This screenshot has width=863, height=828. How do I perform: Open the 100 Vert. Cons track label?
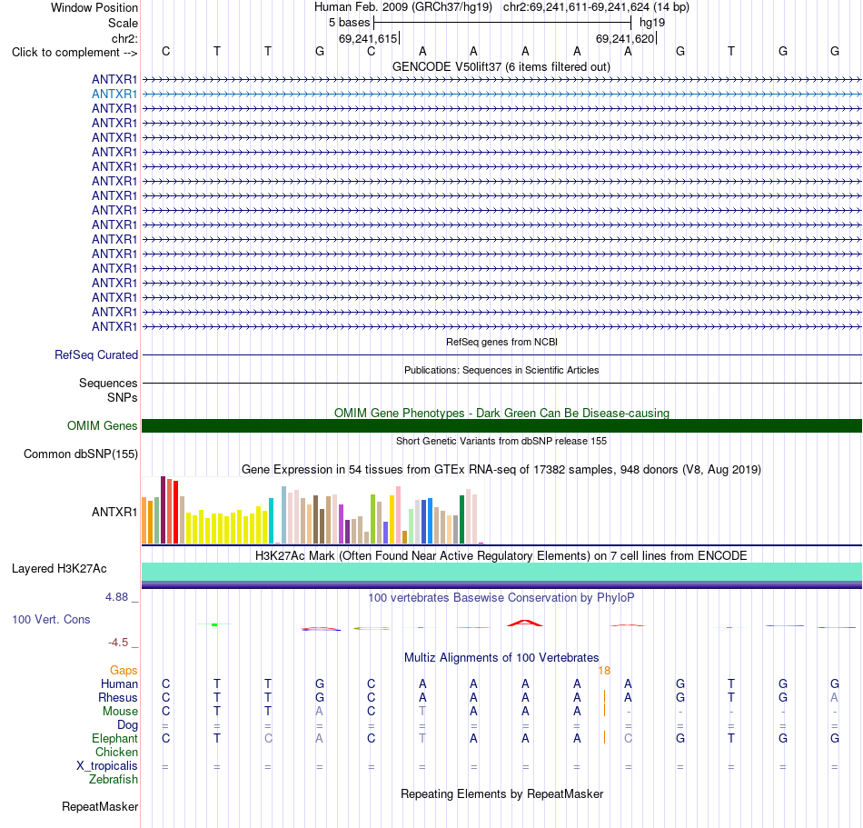click(x=51, y=619)
